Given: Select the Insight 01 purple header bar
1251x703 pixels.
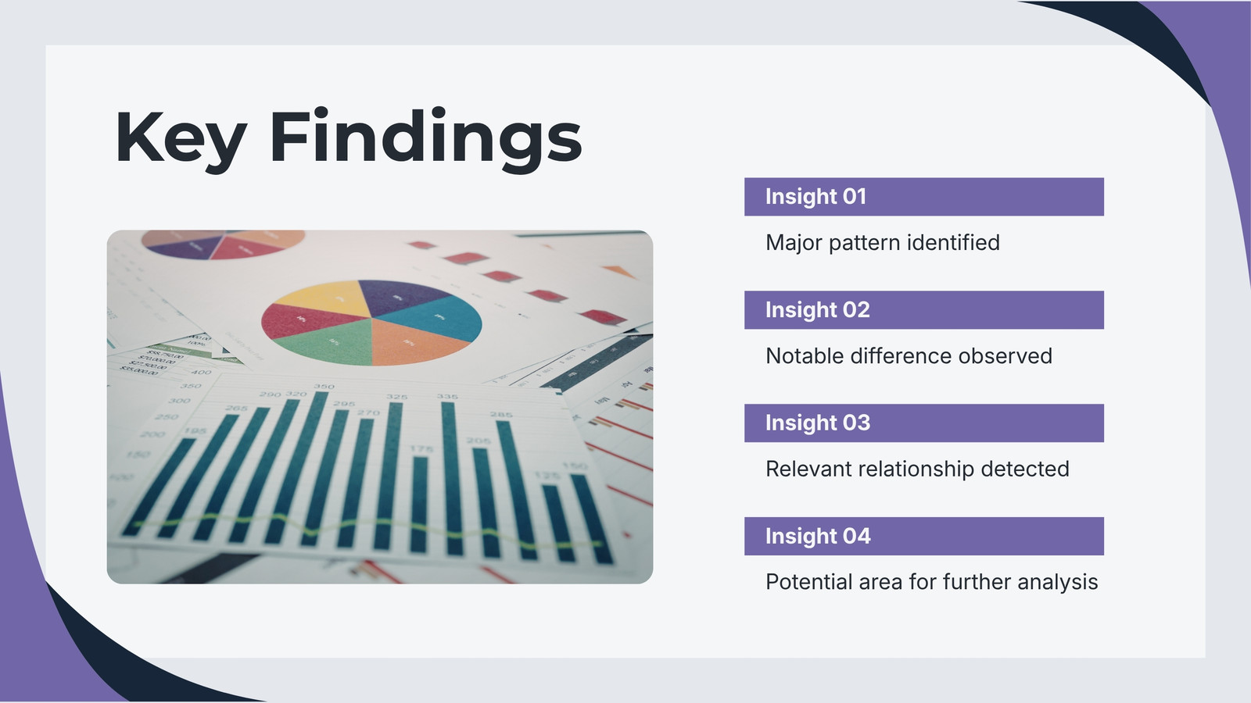Looking at the screenshot, I should pos(923,197).
